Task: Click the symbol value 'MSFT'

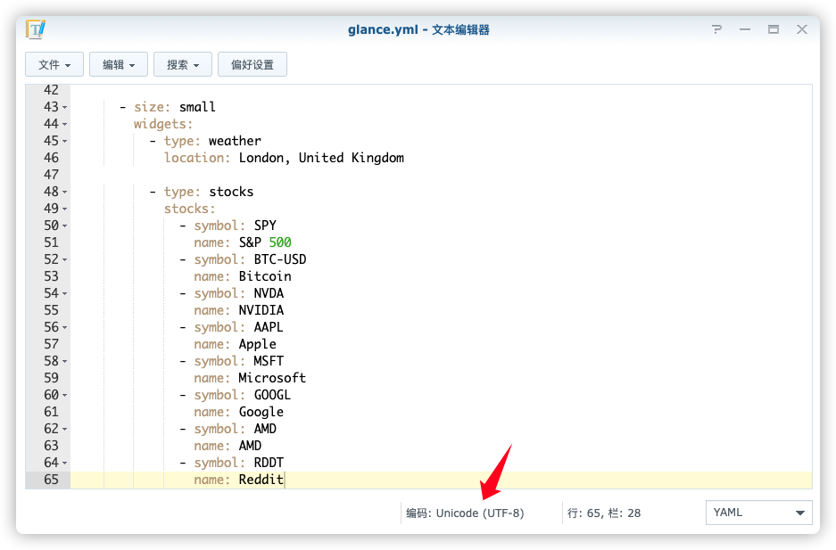Action: click(269, 361)
